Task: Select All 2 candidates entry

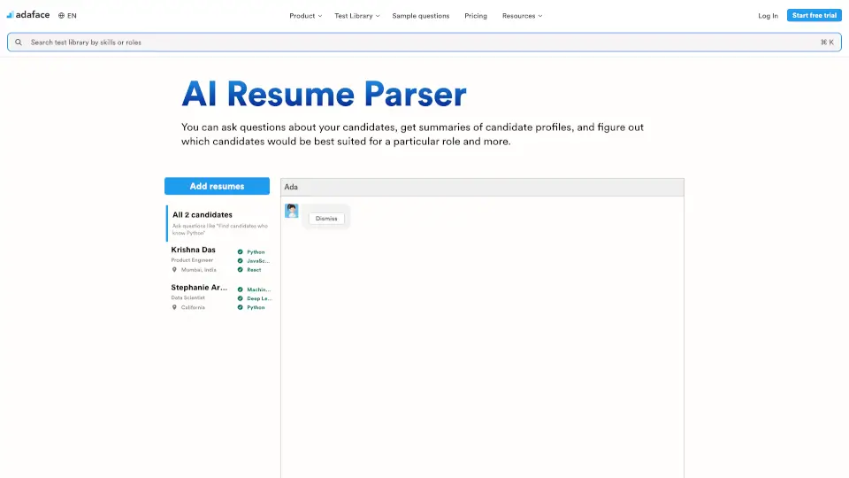Action: pyautogui.click(x=218, y=223)
